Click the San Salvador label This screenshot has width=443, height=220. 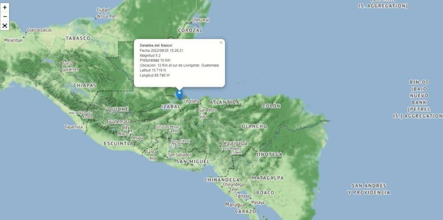coord(180,155)
